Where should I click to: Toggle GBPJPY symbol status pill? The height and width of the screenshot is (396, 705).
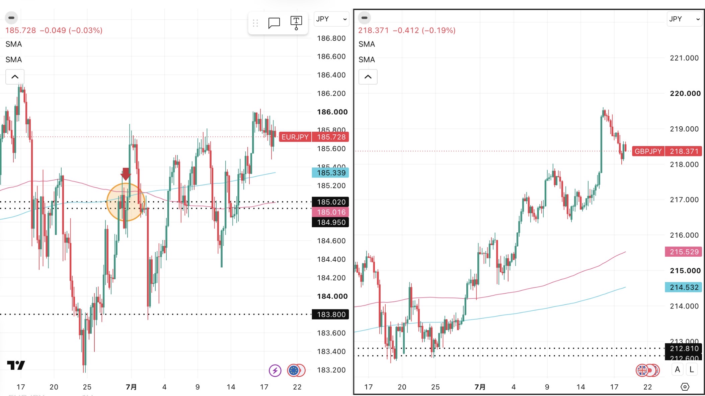pos(365,18)
